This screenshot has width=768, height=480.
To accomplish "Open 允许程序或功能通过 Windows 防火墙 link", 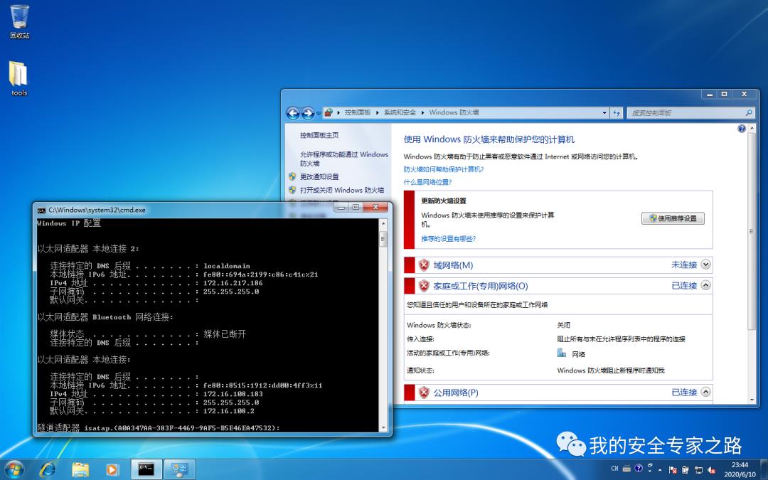I will 344,159.
